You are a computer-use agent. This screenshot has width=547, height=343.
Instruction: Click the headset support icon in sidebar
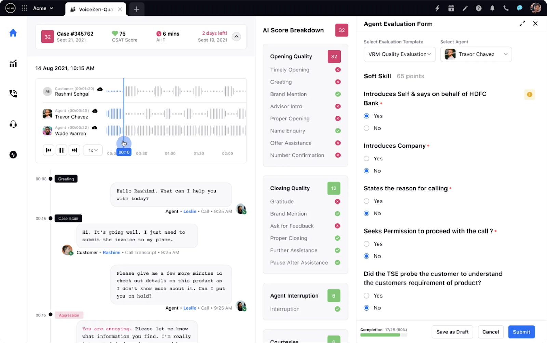[13, 124]
